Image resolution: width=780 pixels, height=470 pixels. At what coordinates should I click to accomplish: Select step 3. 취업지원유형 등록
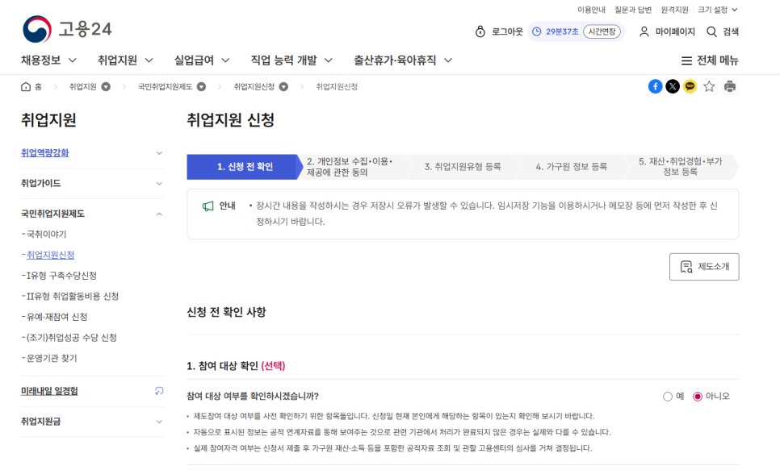click(463, 167)
